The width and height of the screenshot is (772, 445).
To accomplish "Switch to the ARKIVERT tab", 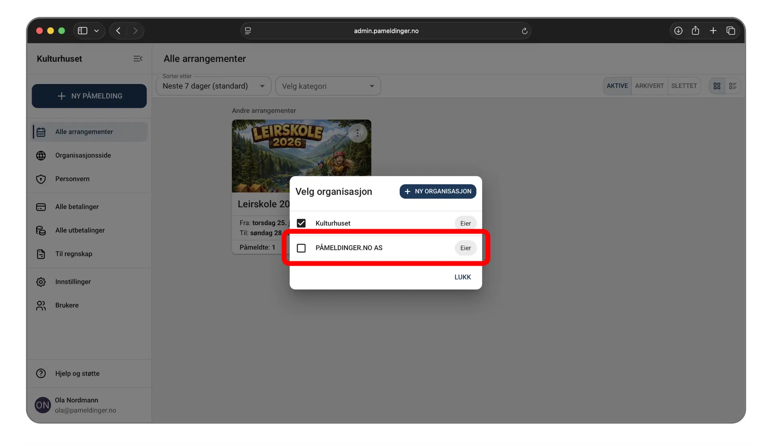I will coord(649,86).
